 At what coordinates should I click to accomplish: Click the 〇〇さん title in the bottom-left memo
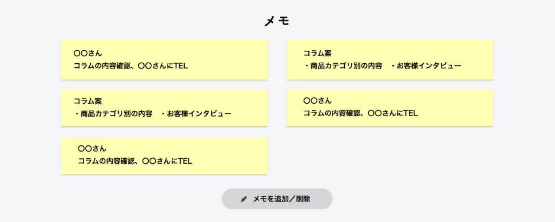pyautogui.click(x=92, y=148)
